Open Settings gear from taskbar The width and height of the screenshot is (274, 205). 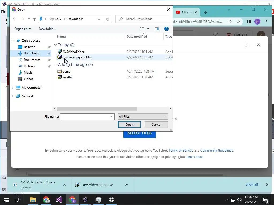[x=111, y=200]
